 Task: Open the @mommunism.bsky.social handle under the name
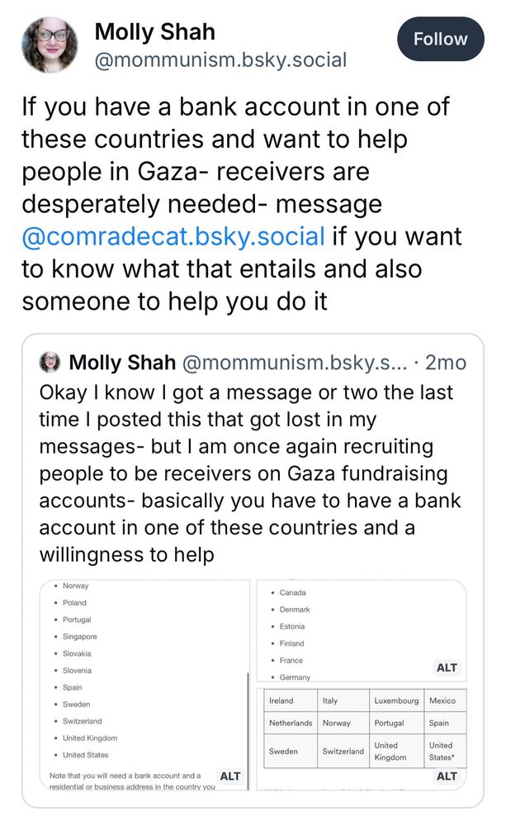tap(220, 59)
